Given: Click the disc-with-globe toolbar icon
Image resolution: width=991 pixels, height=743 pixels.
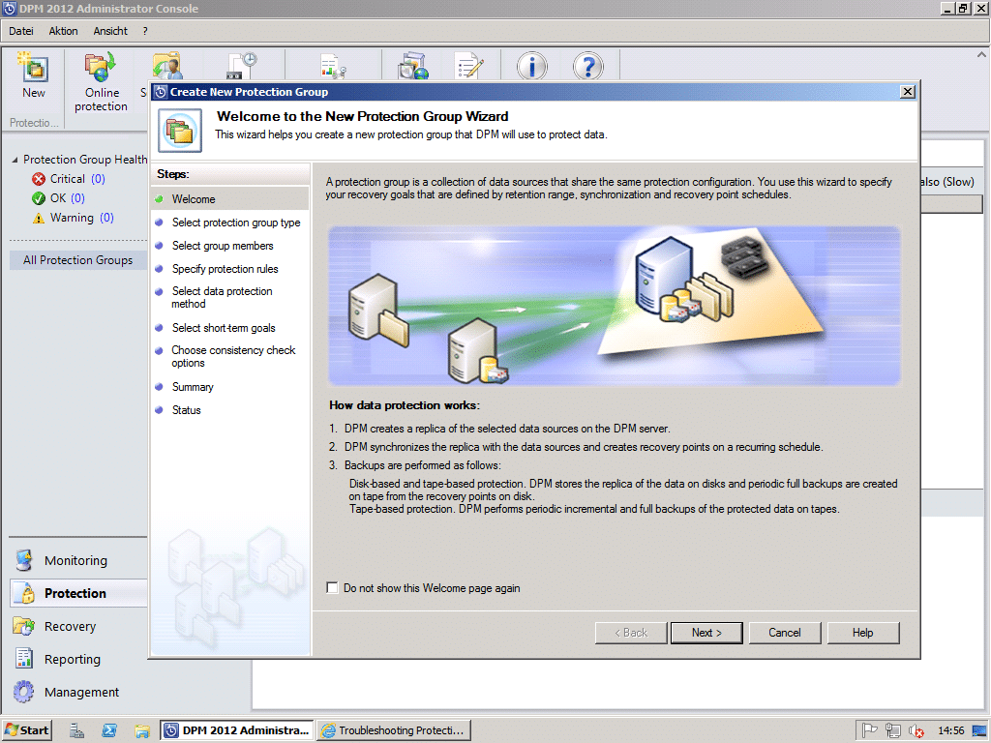Looking at the screenshot, I should [413, 66].
